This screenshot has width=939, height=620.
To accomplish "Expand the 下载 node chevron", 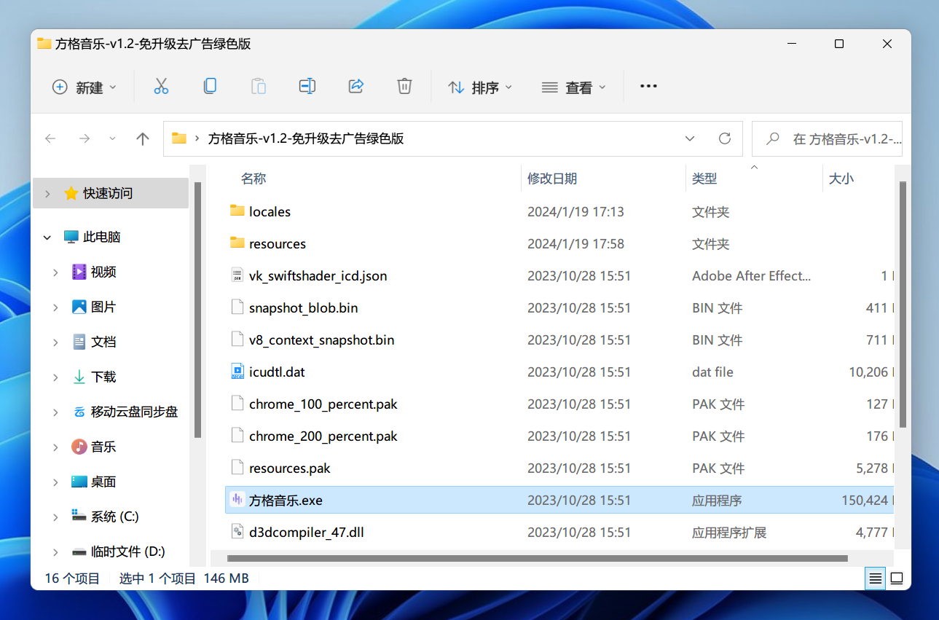I will (55, 377).
